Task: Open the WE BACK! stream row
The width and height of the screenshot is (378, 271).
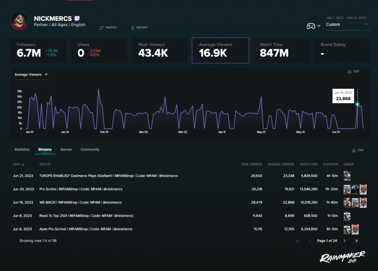Action: (190, 202)
